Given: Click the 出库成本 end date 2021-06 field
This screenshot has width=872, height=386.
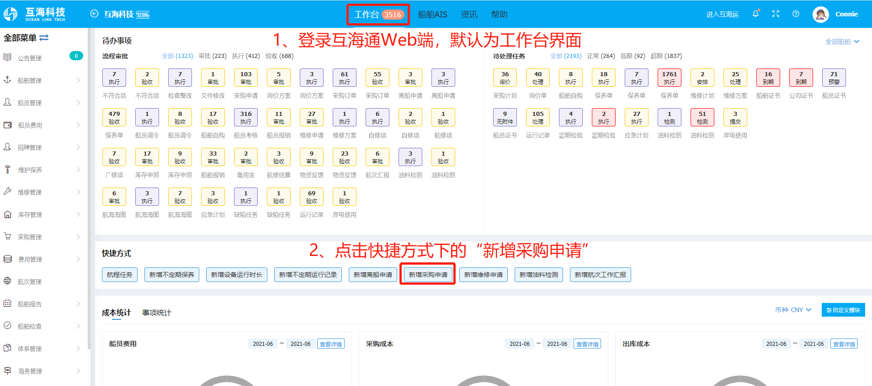Looking at the screenshot, I should (814, 344).
